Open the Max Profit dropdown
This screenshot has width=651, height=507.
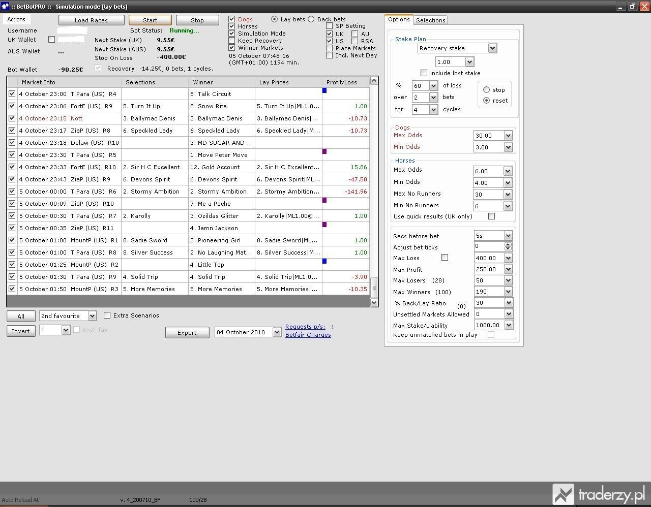[x=508, y=269]
